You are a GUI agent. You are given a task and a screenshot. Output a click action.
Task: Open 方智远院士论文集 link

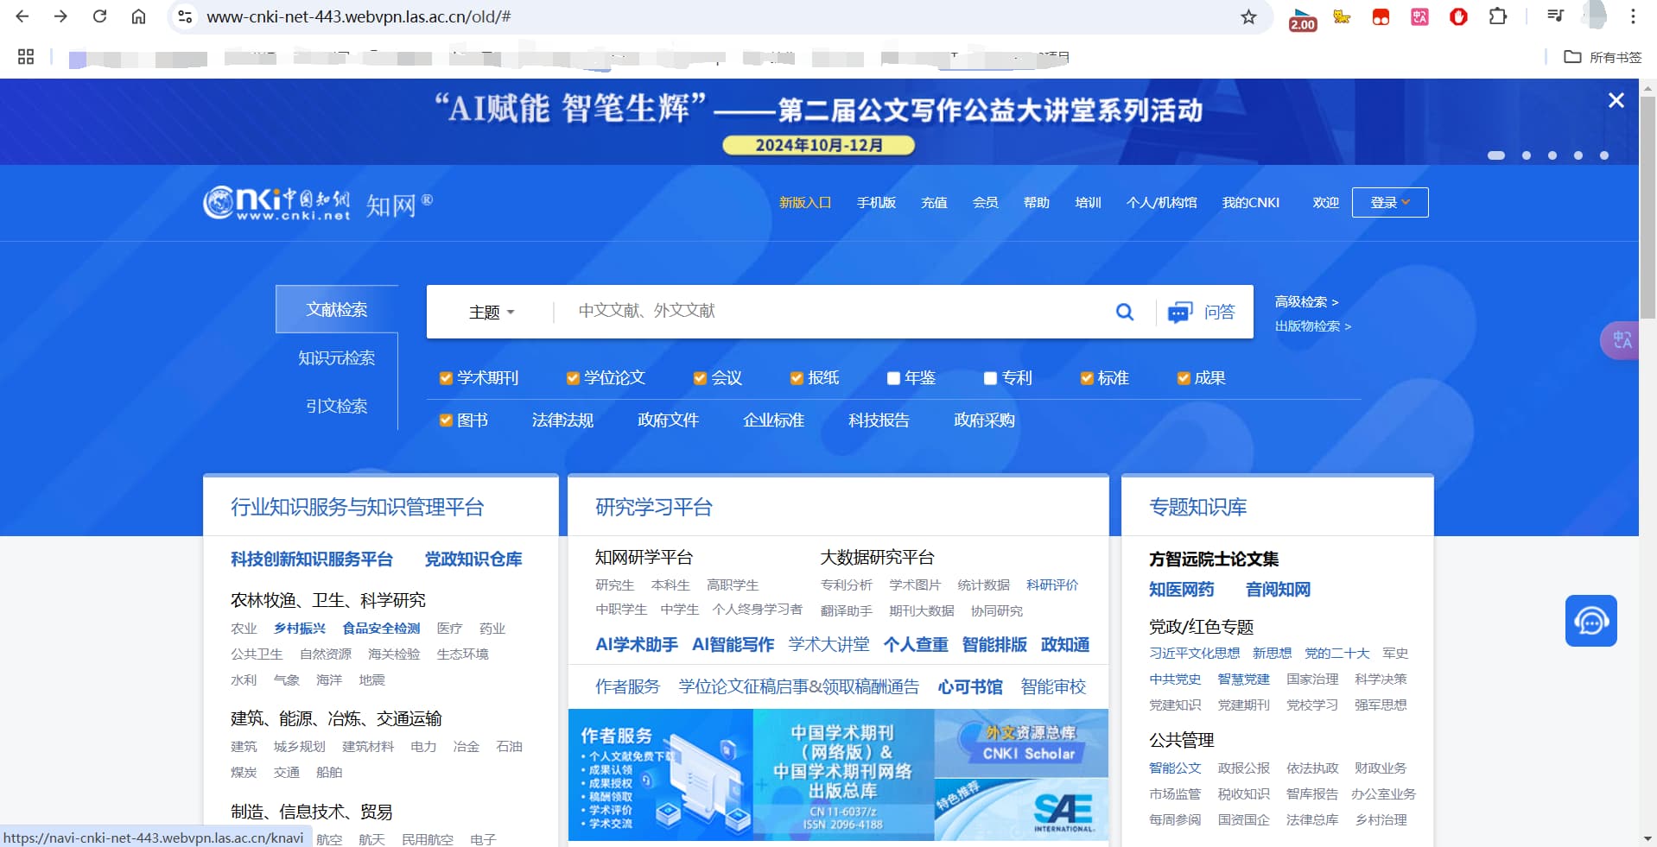[1214, 559]
